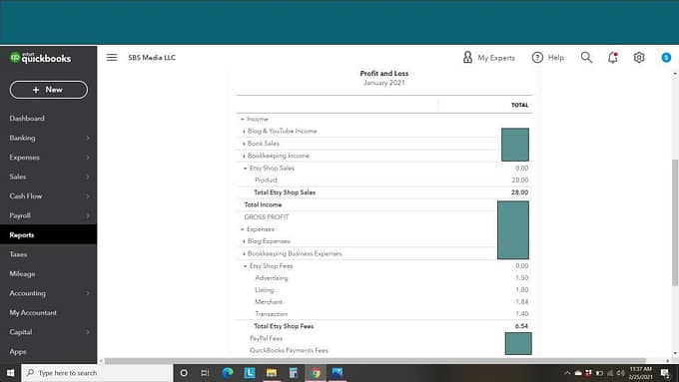Open My Experts

[x=489, y=58]
